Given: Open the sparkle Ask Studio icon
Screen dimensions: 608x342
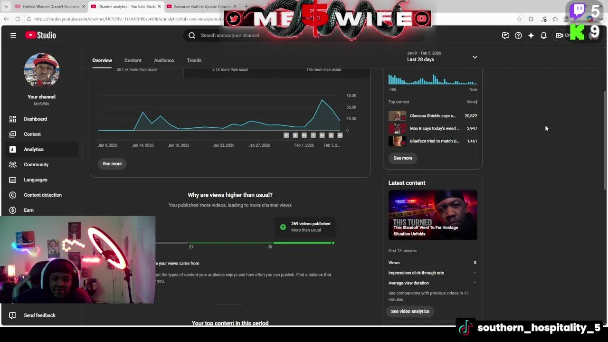Looking at the screenshot, I should [x=531, y=35].
